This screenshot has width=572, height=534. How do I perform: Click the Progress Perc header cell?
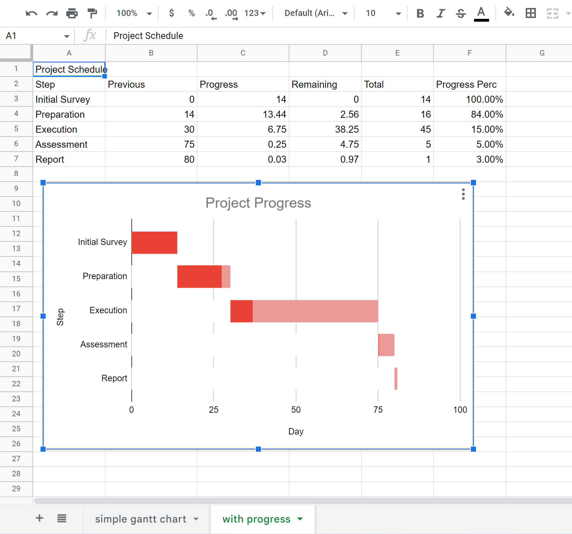pyautogui.click(x=470, y=84)
